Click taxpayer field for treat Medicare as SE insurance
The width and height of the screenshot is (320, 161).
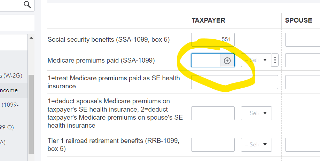click(x=234, y=82)
